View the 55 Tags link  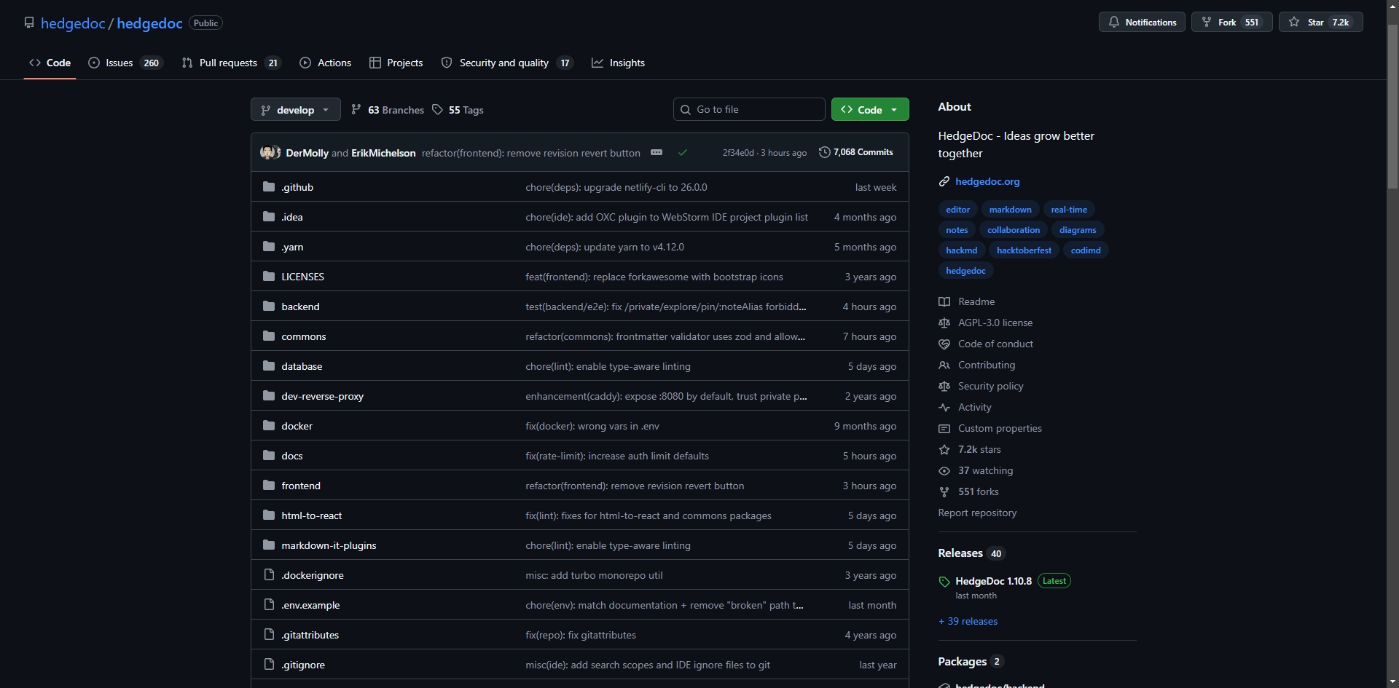click(x=458, y=110)
